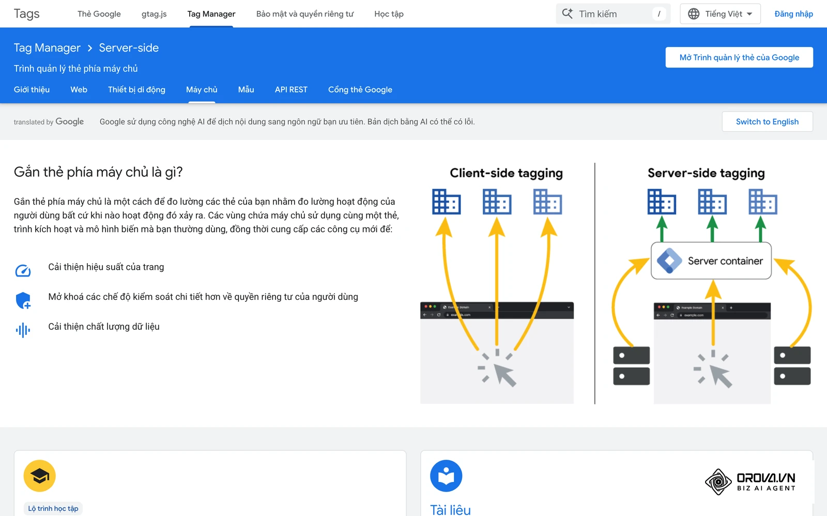Click the Server container diamond logo
Screen dimensions: 827x516
(x=669, y=261)
